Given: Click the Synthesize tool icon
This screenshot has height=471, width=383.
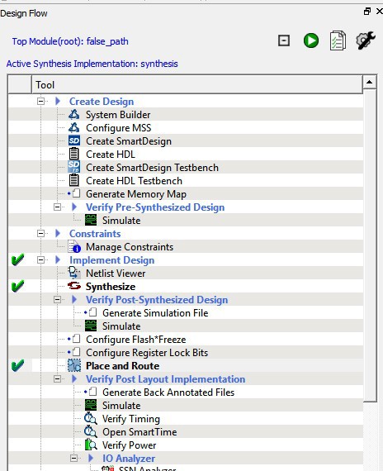Looking at the screenshot, I should (74, 286).
